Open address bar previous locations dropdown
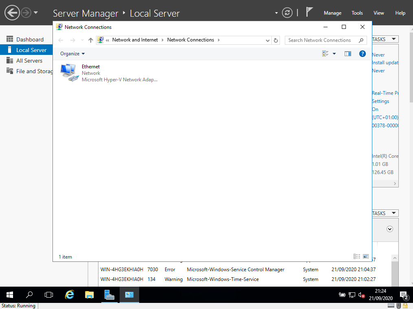413x309 pixels. (x=267, y=40)
